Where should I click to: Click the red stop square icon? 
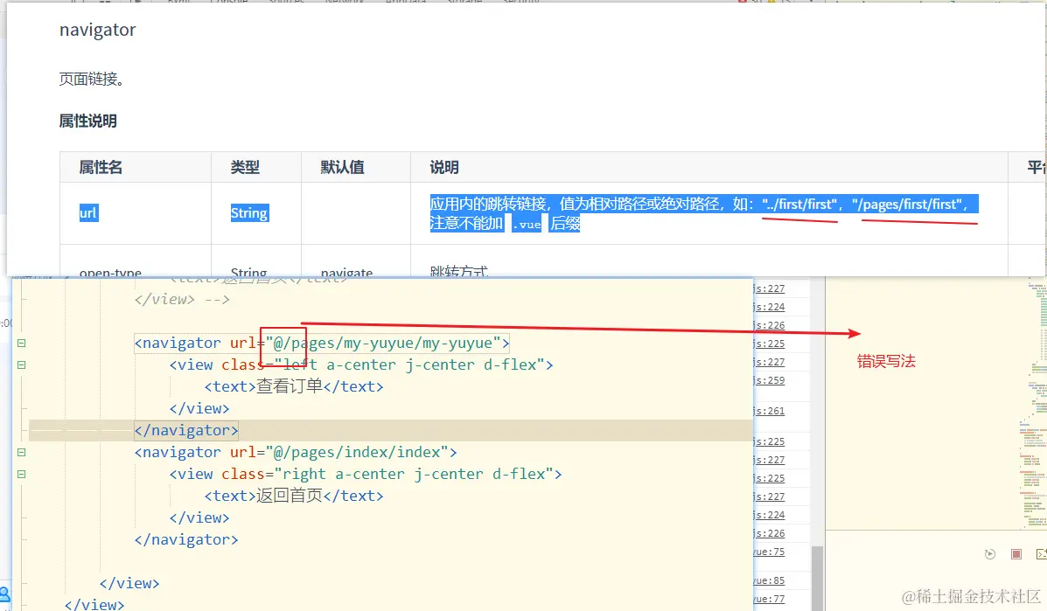pyautogui.click(x=1016, y=554)
